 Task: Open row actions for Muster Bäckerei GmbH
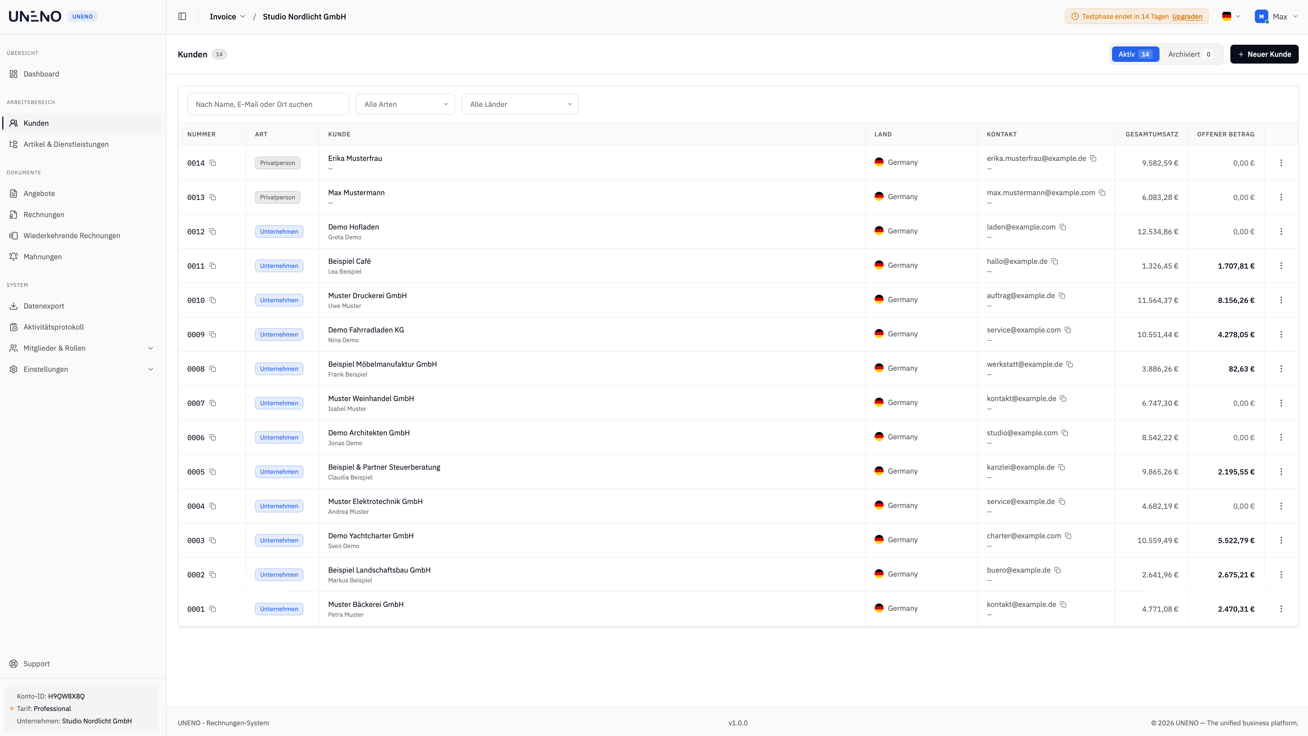click(1281, 609)
